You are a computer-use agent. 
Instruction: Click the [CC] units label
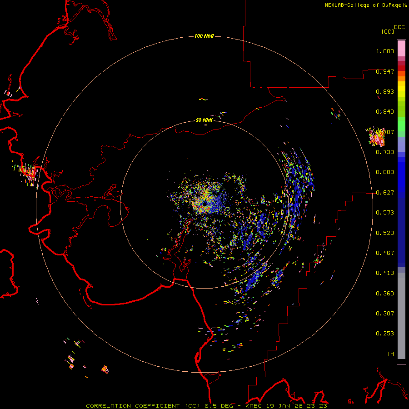388,31
